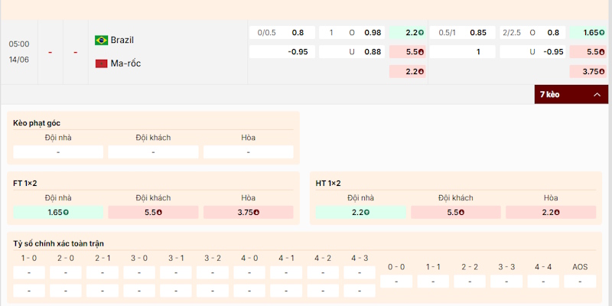Choose FT 1×2 Hòa odds 3.75

[x=248, y=213]
